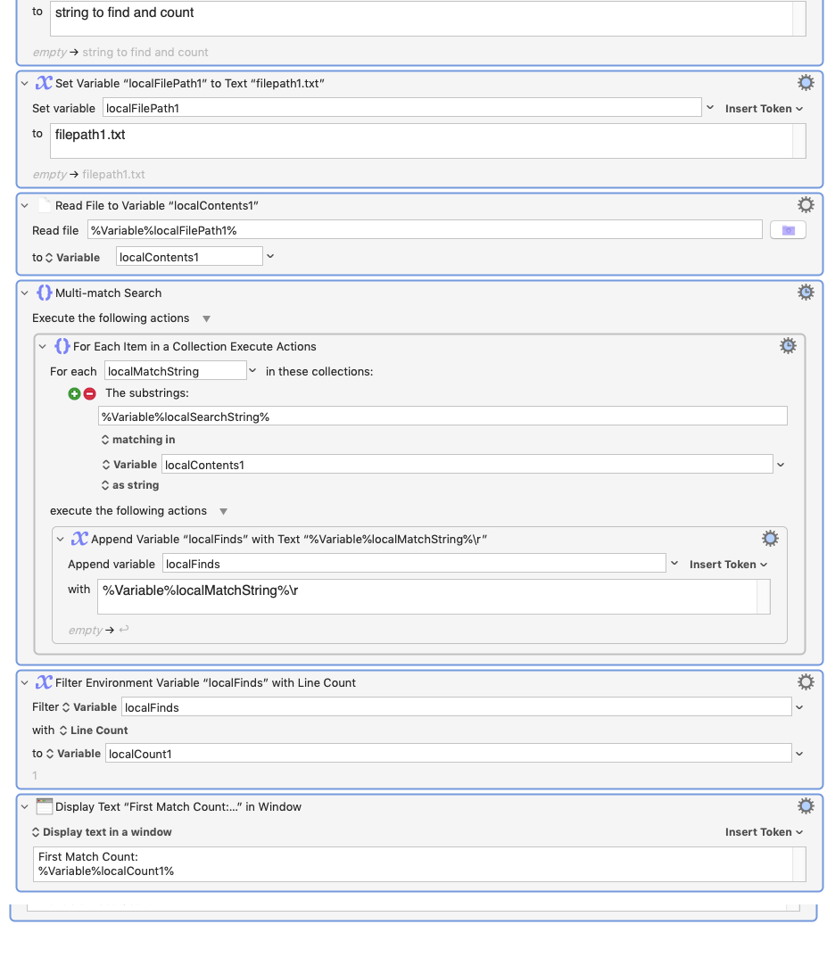This screenshot has width=827, height=966.
Task: Open the localMatchString variable dropdown arrow
Action: point(252,371)
